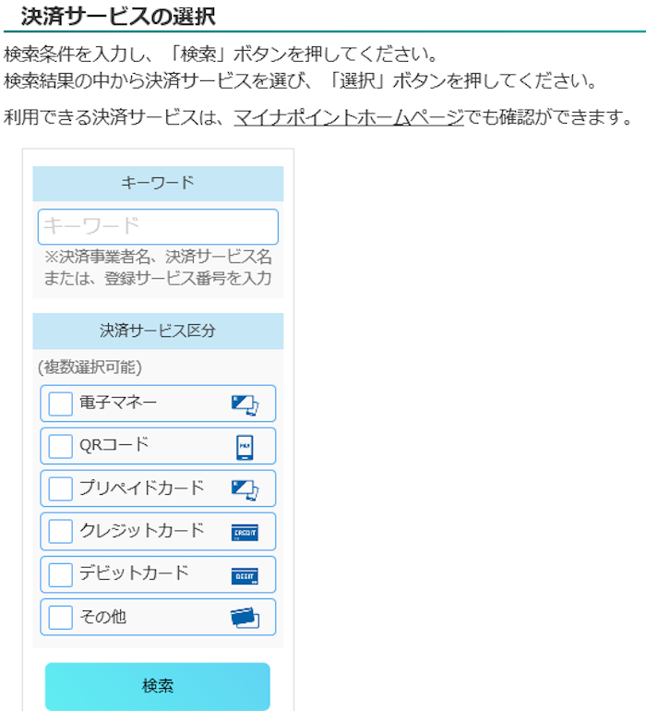
Task: Click the 決済サービス区分 section header
Action: click(158, 331)
